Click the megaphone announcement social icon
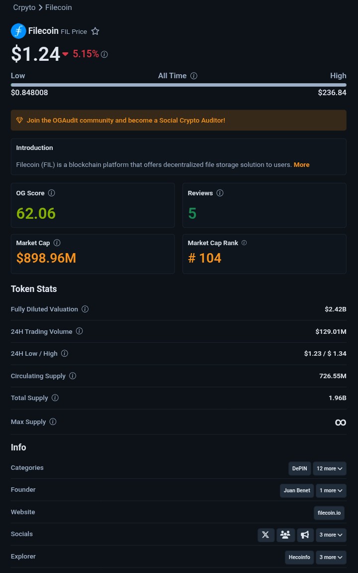Viewport: 358px width, 573px height. (305, 535)
